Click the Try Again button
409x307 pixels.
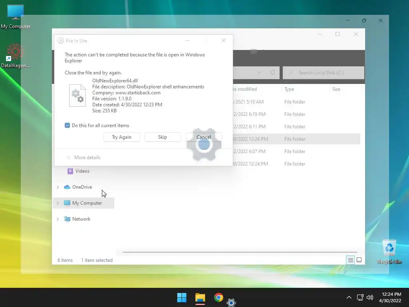point(121,137)
